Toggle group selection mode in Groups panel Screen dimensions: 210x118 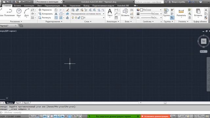[x=172, y=18]
